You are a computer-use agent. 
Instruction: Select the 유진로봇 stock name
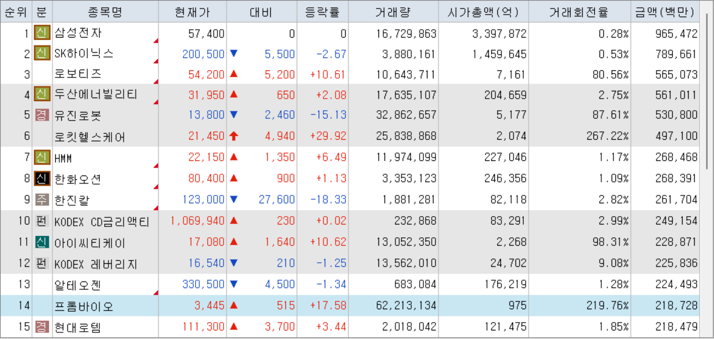coord(78,115)
